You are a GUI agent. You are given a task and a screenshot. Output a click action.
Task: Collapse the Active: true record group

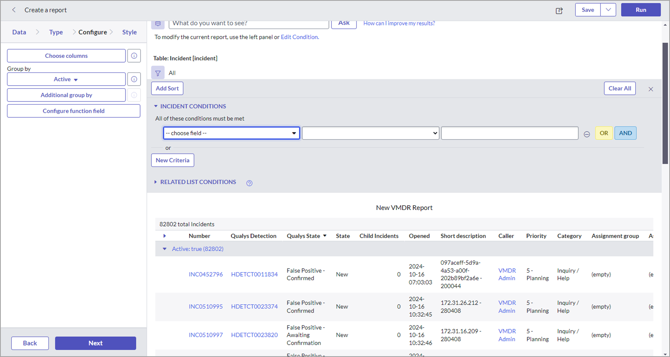click(165, 249)
